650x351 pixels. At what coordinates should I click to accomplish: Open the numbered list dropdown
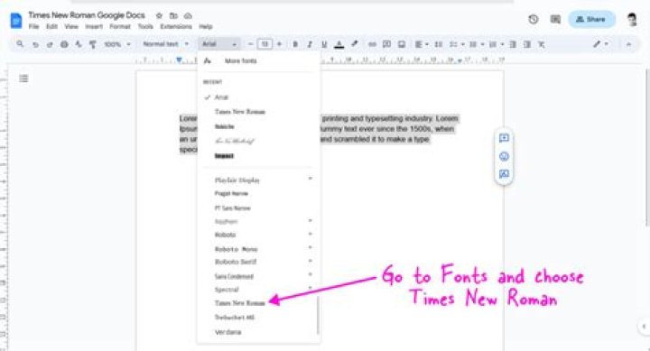tap(497, 44)
